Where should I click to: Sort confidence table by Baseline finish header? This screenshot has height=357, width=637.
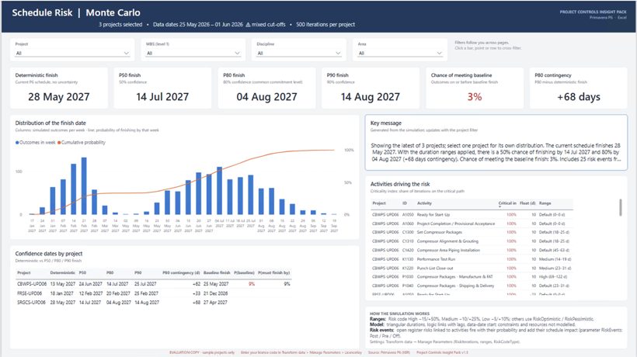217,273
